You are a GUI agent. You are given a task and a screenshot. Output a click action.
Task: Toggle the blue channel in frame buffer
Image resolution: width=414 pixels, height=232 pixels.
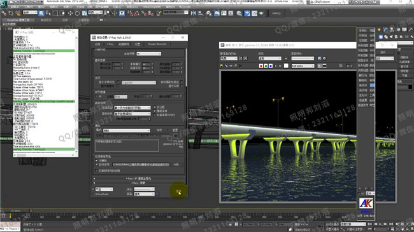click(270, 65)
